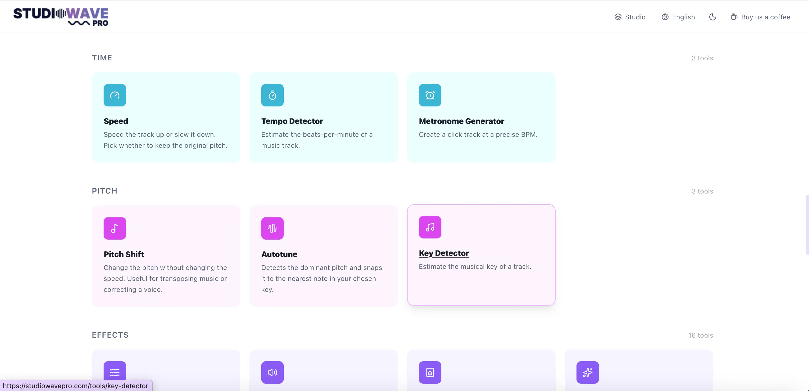Click the globe language icon
Screen dimensions: 809x391
click(665, 17)
